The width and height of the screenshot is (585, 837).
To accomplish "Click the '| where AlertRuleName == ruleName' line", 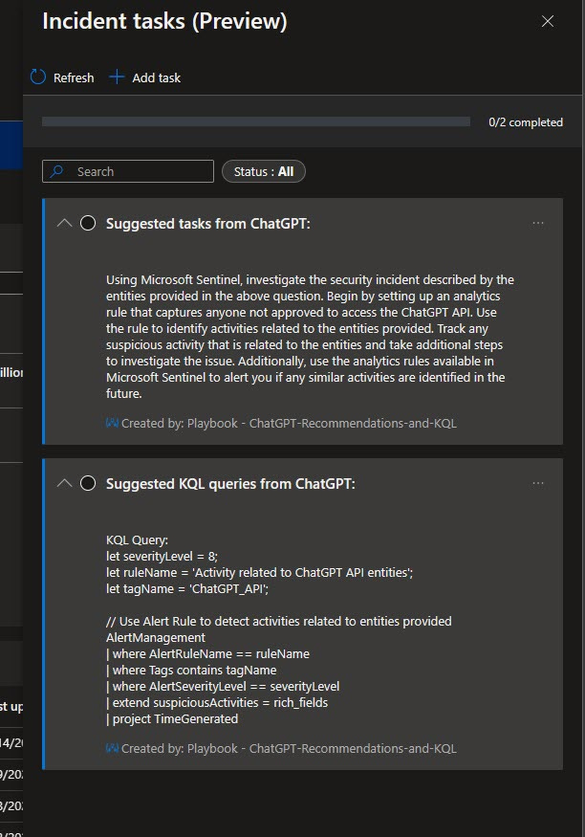I will coord(207,654).
